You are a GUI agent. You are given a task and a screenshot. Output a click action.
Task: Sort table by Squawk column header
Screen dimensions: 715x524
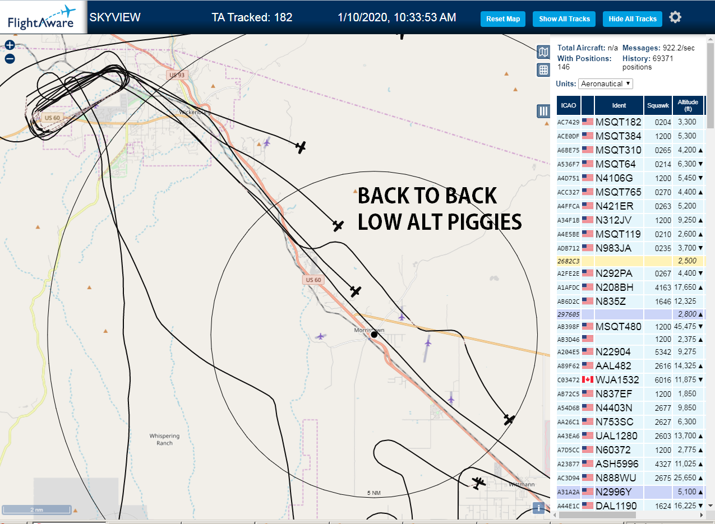click(658, 105)
